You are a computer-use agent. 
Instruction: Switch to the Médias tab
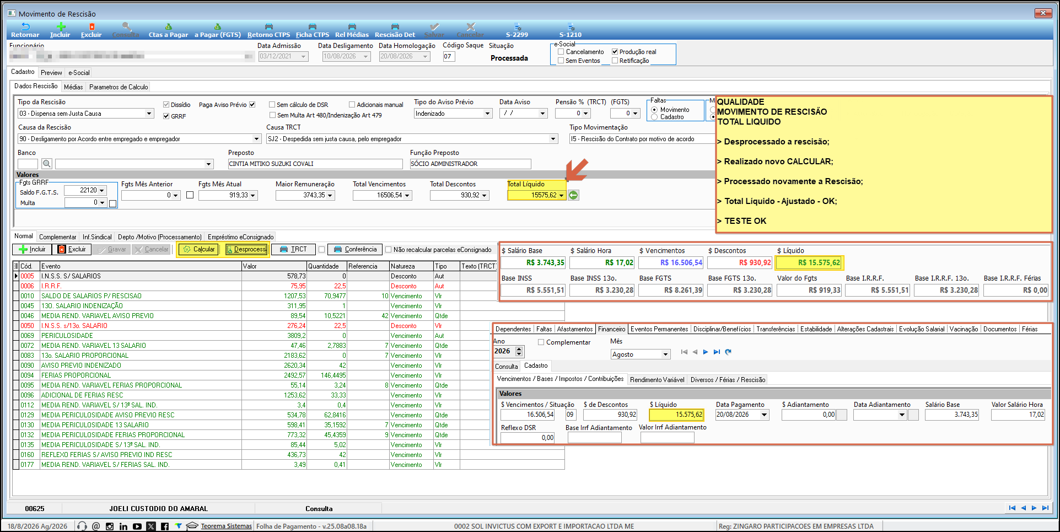(x=73, y=87)
